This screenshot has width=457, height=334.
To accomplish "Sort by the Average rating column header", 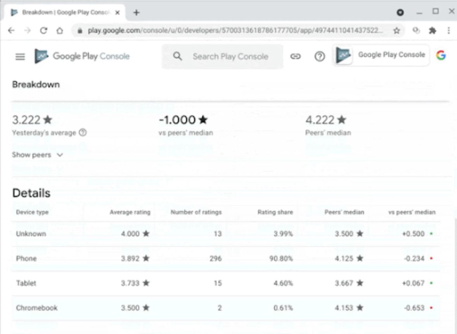I will point(130,212).
